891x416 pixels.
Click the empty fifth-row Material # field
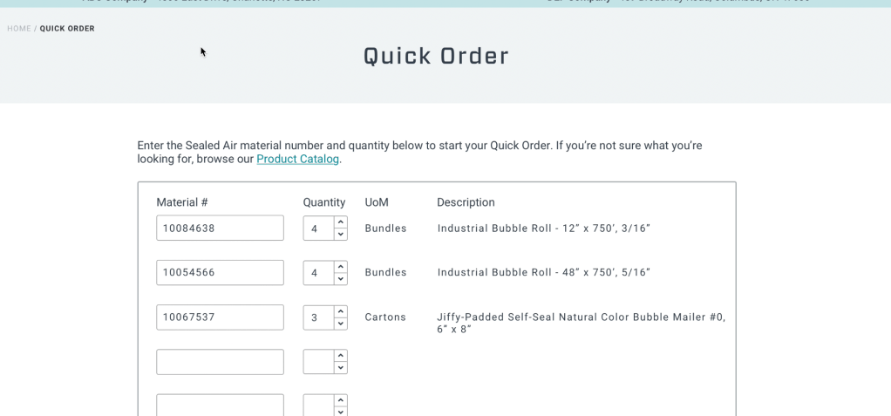pos(220,406)
